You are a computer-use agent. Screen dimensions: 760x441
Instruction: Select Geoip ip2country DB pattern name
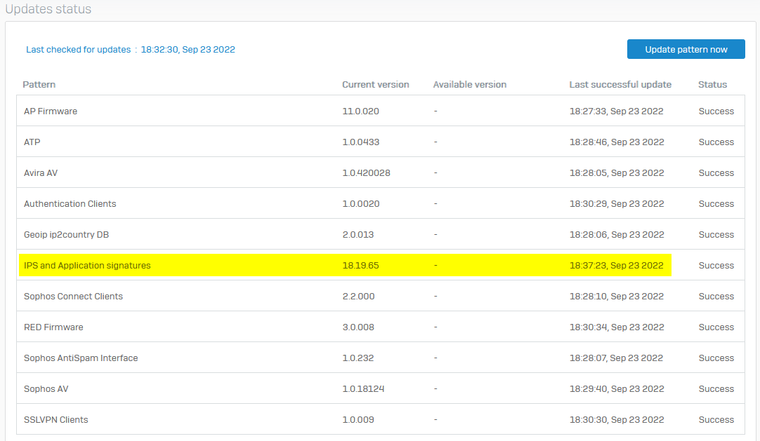coord(67,235)
